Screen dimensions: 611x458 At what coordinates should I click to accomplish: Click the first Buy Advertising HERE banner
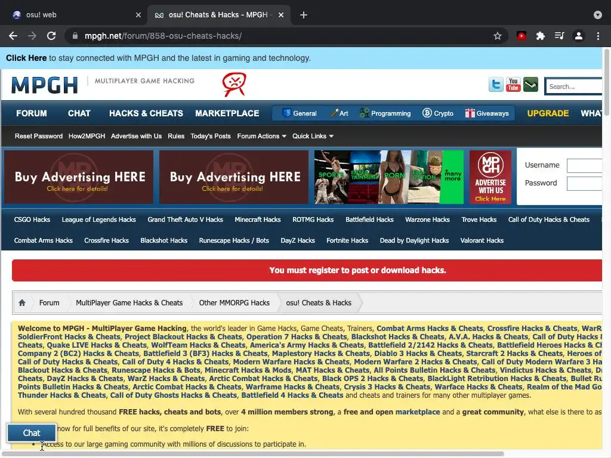[x=79, y=177]
